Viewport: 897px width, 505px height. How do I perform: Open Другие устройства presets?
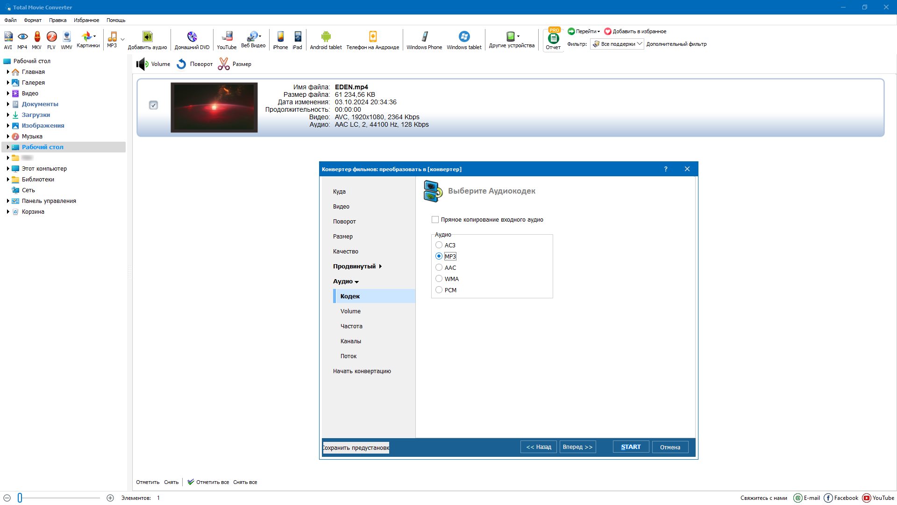[512, 40]
